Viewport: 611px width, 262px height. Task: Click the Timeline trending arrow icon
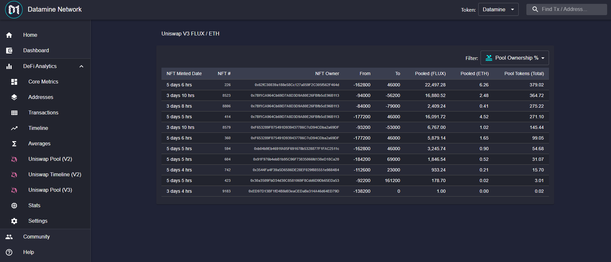coord(14,128)
